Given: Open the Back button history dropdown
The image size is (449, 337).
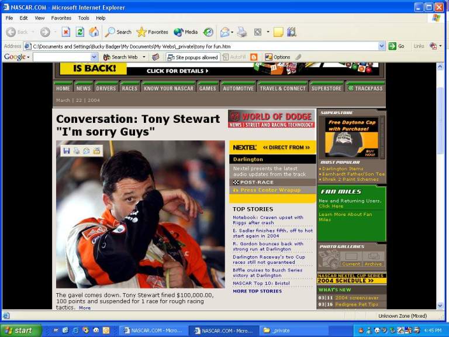Looking at the screenshot, I should [33, 32].
